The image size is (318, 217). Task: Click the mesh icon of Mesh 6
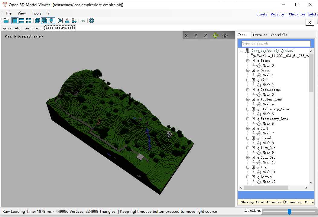[x=259, y=123]
